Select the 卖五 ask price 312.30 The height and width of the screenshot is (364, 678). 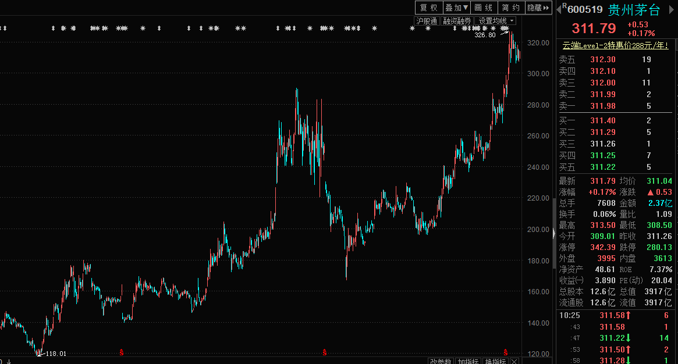click(603, 59)
